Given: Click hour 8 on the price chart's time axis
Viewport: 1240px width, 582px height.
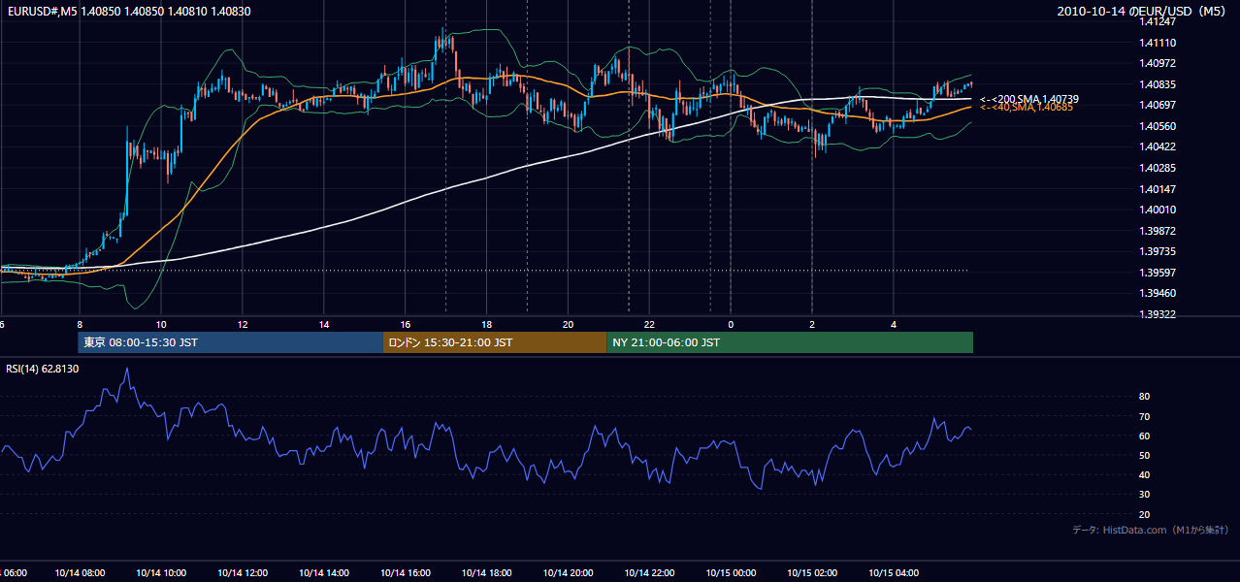Looking at the screenshot, I should (80, 324).
